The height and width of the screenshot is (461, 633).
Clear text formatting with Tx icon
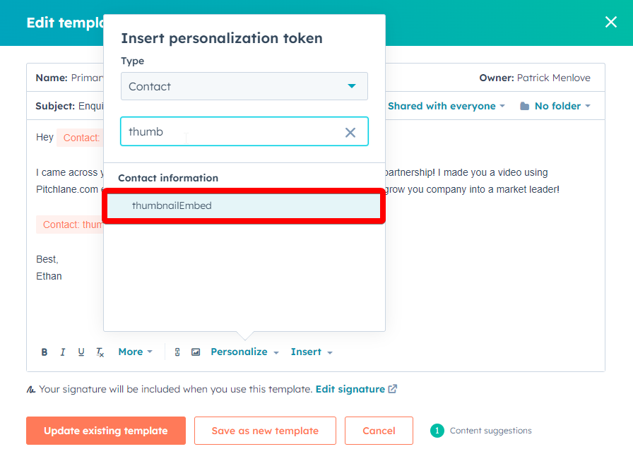click(100, 352)
